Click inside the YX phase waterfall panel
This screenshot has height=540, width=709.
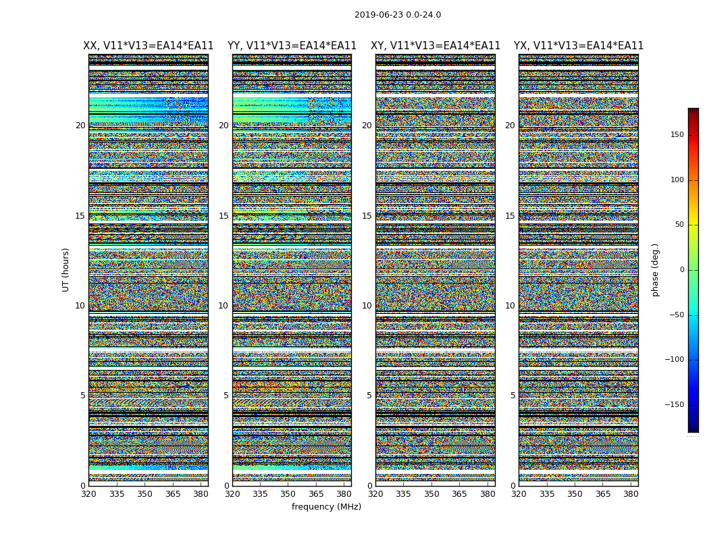click(579, 270)
